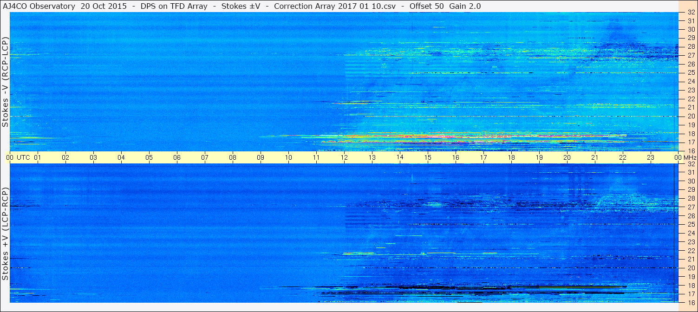Pick the 04 hour time marker

[121, 157]
